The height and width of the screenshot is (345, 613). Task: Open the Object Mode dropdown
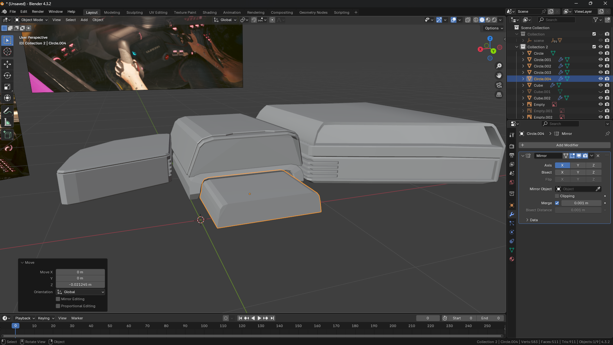click(x=32, y=20)
